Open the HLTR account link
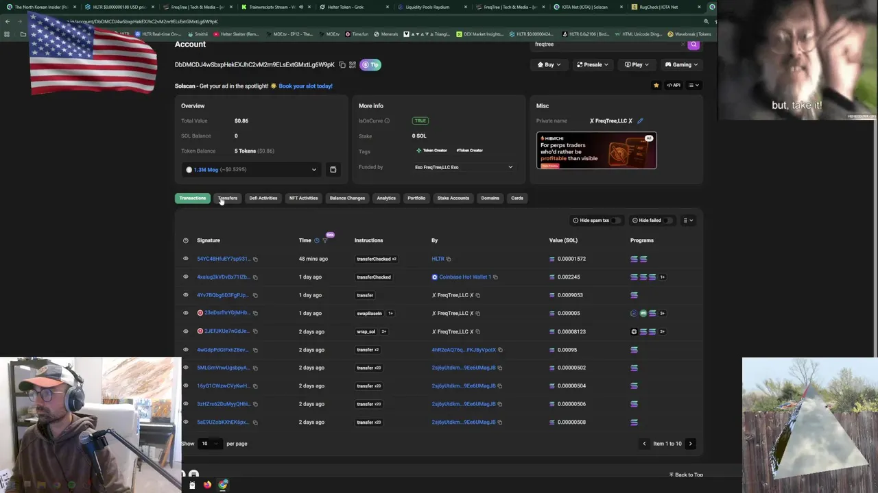Image resolution: width=878 pixels, height=493 pixels. (x=438, y=259)
